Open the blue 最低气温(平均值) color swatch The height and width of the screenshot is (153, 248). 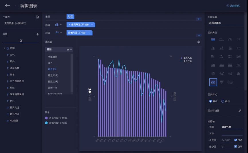pyautogui.click(x=46, y=123)
